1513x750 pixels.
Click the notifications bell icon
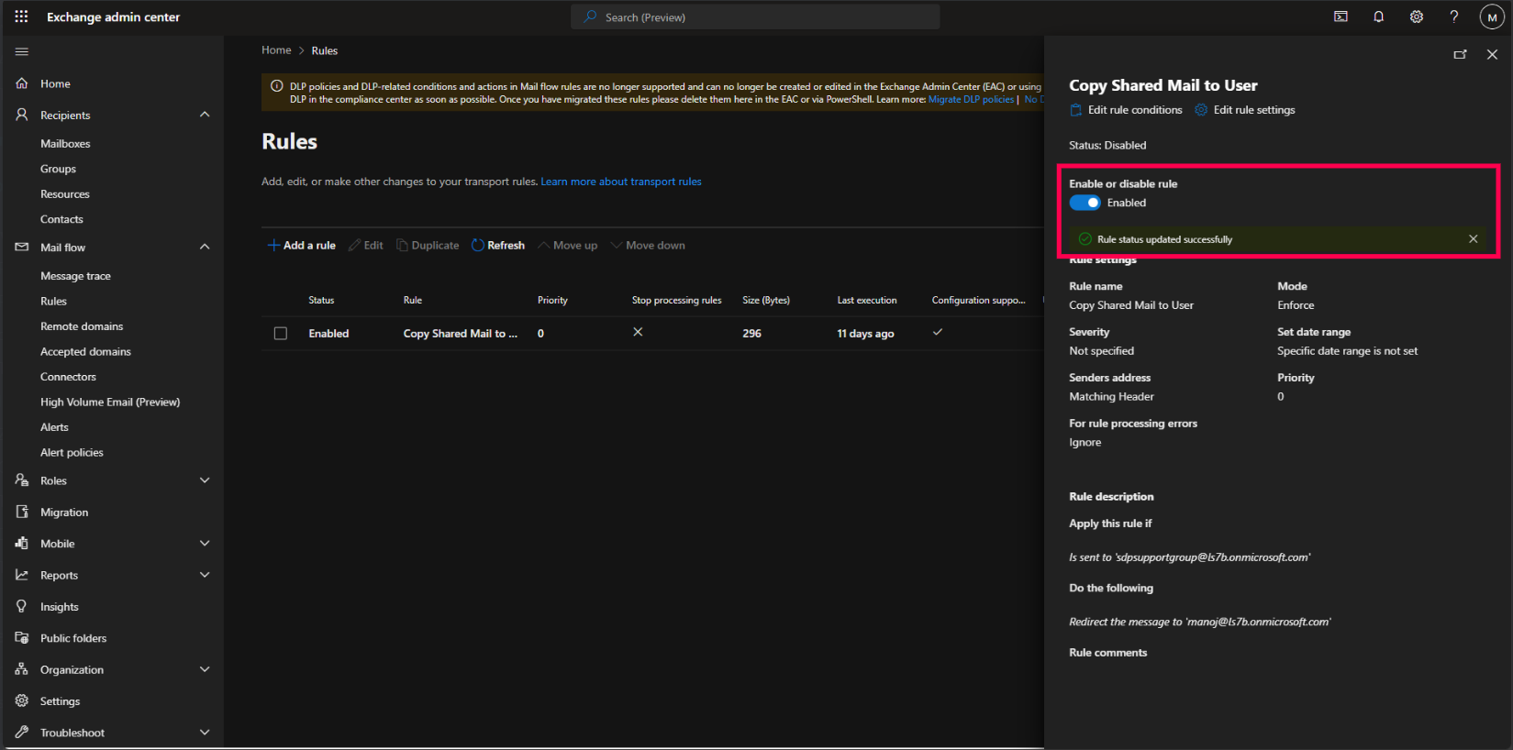(1378, 17)
